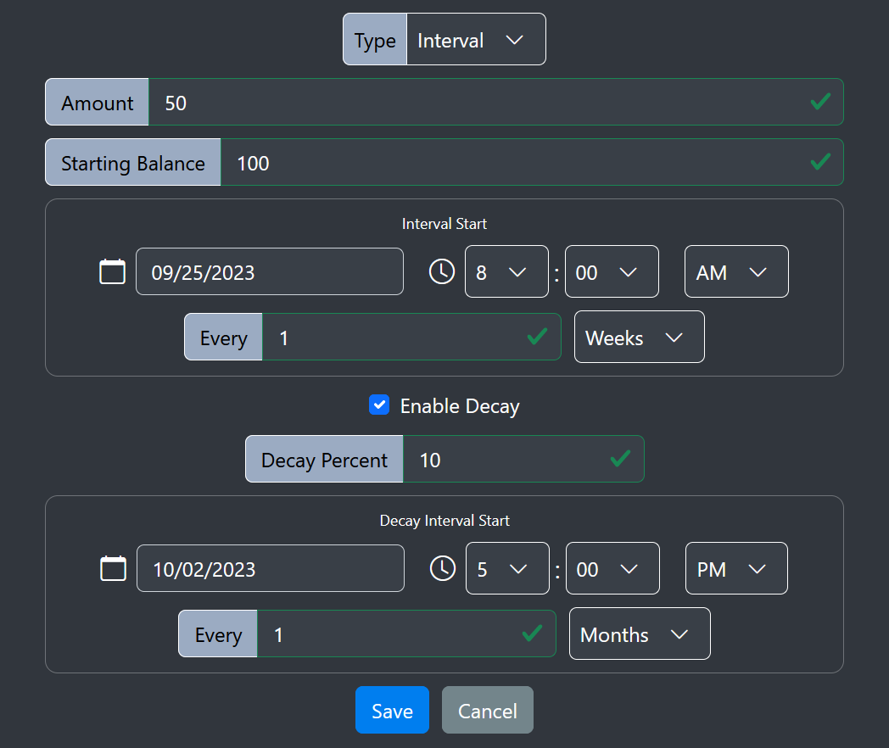Viewport: 889px width, 748px height.
Task: Click into the Amount field with 50
Action: pos(495,102)
